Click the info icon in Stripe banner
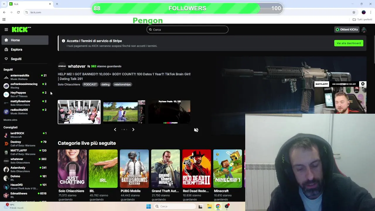375x211 pixels. pyautogui.click(x=63, y=41)
